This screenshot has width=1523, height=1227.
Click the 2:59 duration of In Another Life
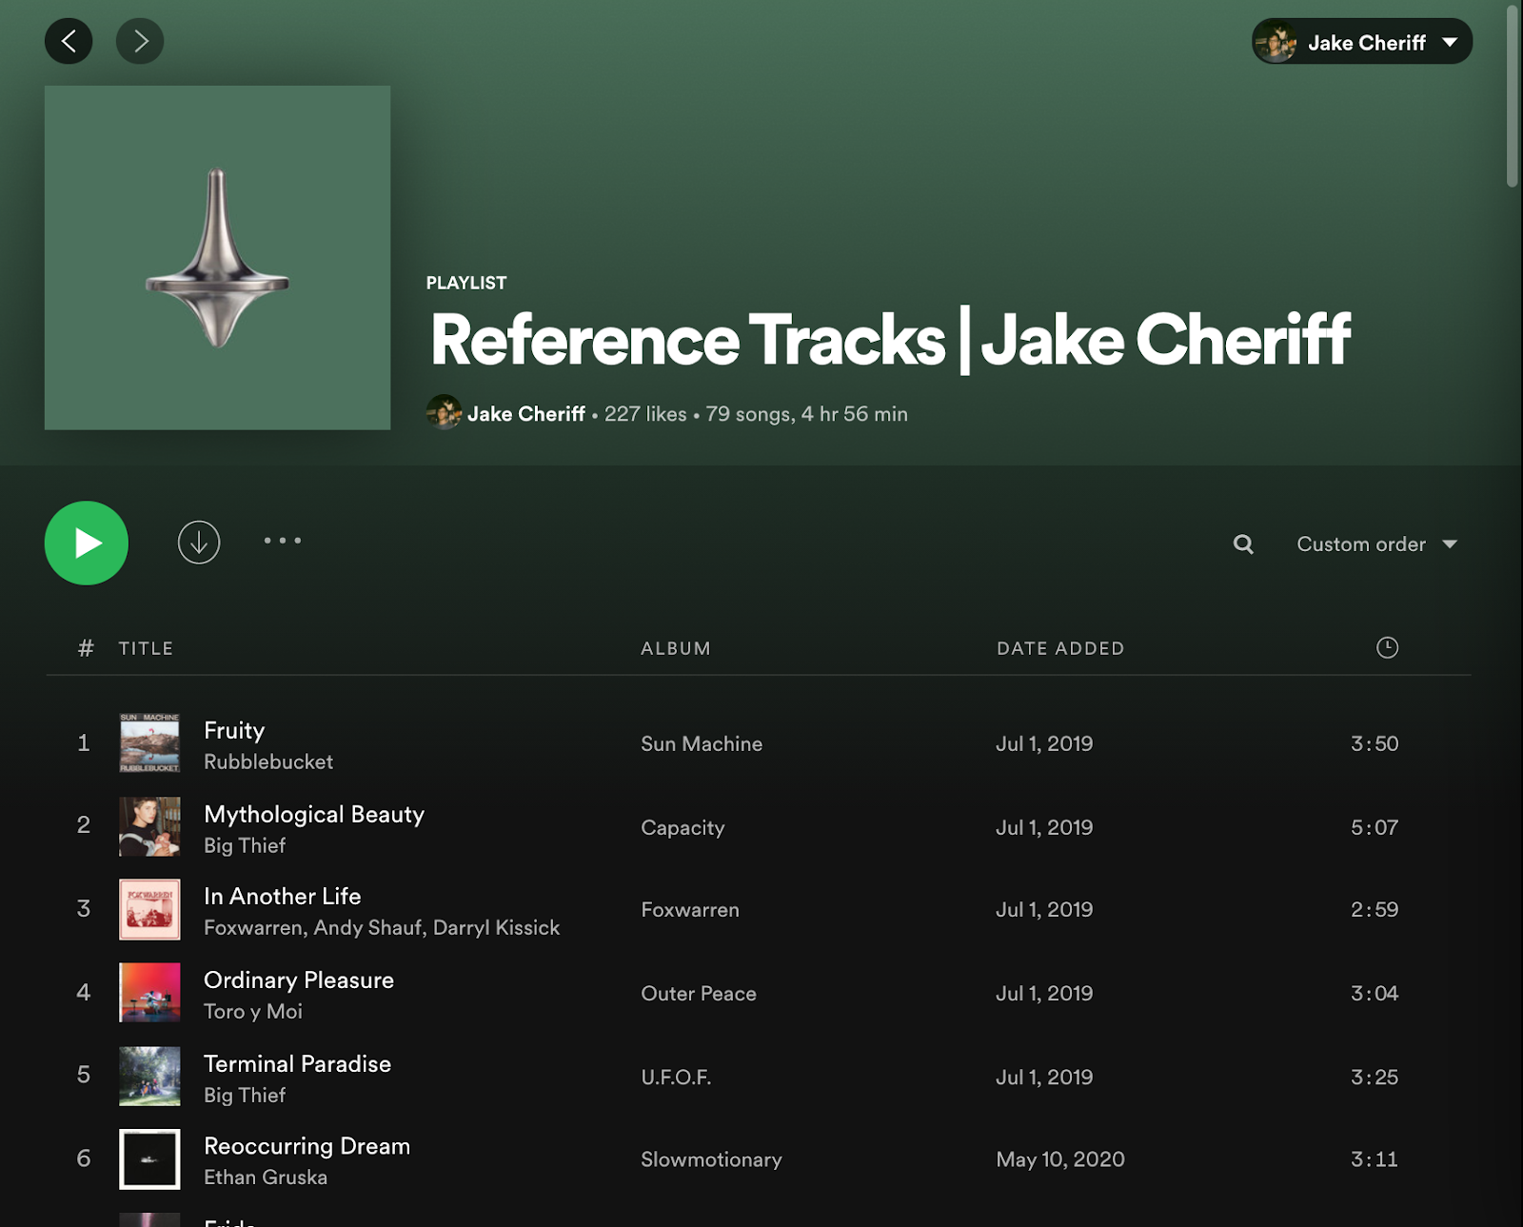click(1375, 910)
